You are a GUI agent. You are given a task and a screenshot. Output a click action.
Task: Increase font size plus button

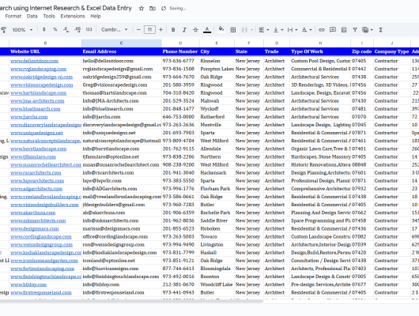click(x=160, y=30)
